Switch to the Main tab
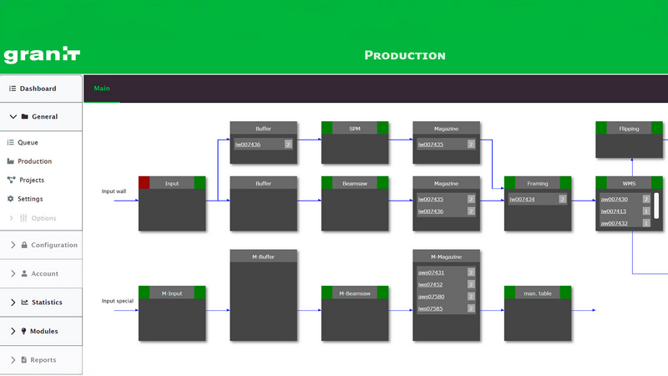 102,89
